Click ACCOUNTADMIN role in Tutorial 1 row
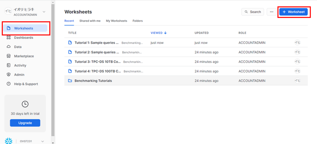Screen dimensions: 317x144 (x=252, y=43)
